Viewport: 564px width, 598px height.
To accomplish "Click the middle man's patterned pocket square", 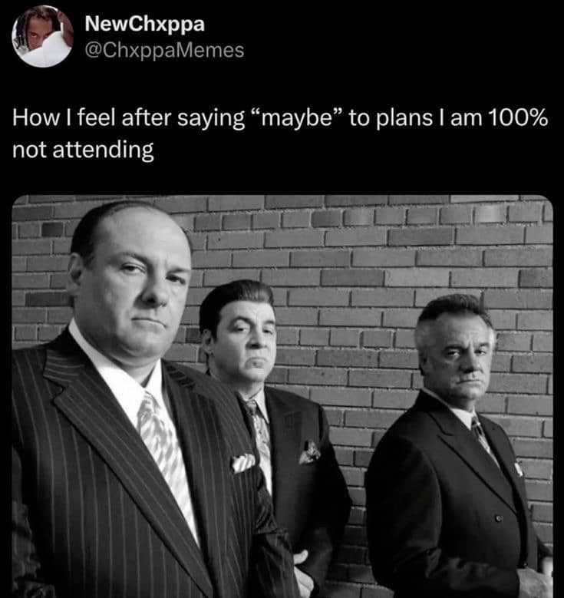I will click(x=310, y=452).
